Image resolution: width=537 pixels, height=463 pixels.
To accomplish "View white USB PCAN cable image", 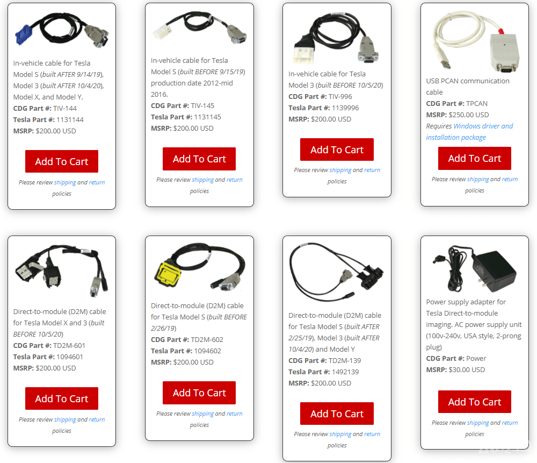I will (x=475, y=40).
